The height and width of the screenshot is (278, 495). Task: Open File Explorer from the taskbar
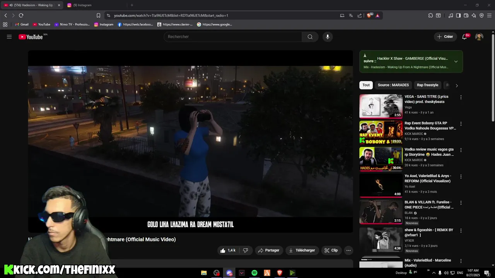pos(204,273)
